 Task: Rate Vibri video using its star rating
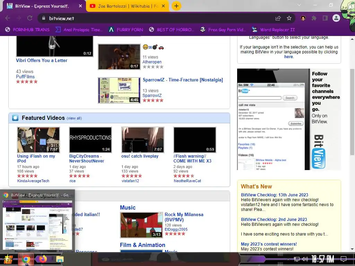[x=27, y=82]
